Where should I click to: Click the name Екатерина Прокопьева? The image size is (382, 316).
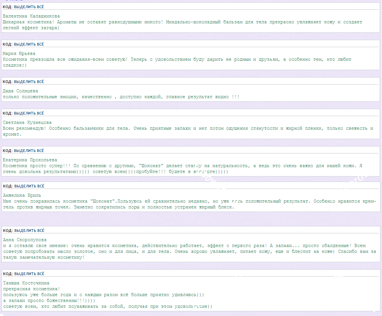tap(30, 160)
